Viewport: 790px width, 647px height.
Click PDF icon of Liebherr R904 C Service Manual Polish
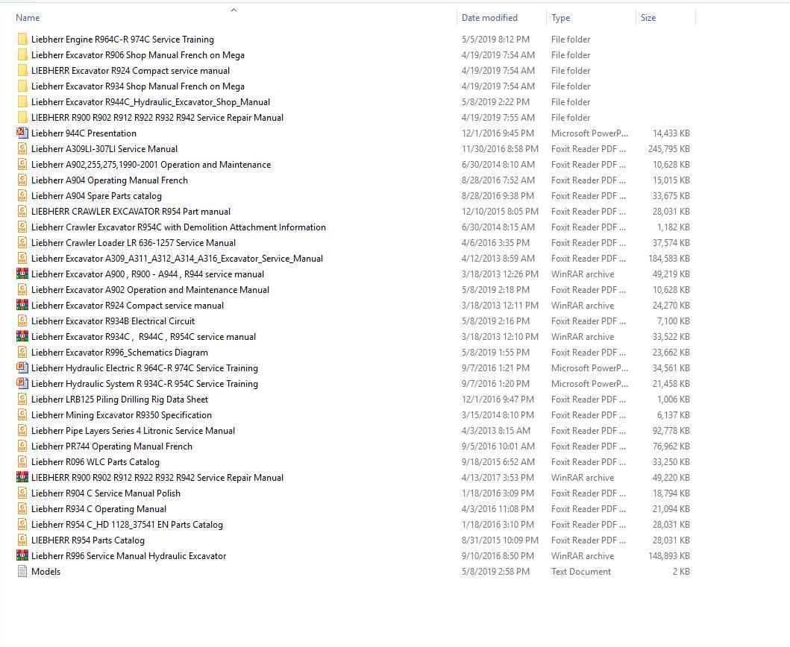[22, 493]
